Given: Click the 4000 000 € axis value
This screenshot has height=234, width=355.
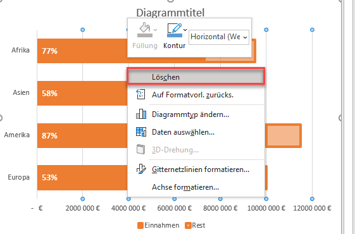Looking at the screenshot, I should (128, 208).
